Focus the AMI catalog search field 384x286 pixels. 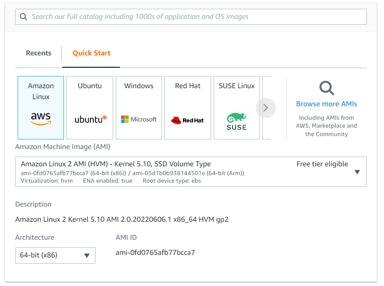[191, 17]
